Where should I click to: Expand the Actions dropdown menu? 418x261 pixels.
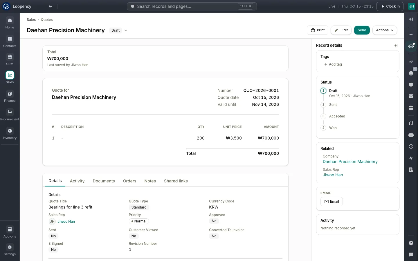click(x=385, y=30)
